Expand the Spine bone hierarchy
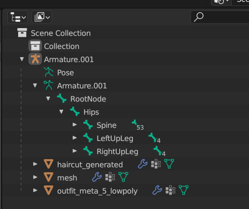This screenshot has width=249, height=209. pos(75,125)
